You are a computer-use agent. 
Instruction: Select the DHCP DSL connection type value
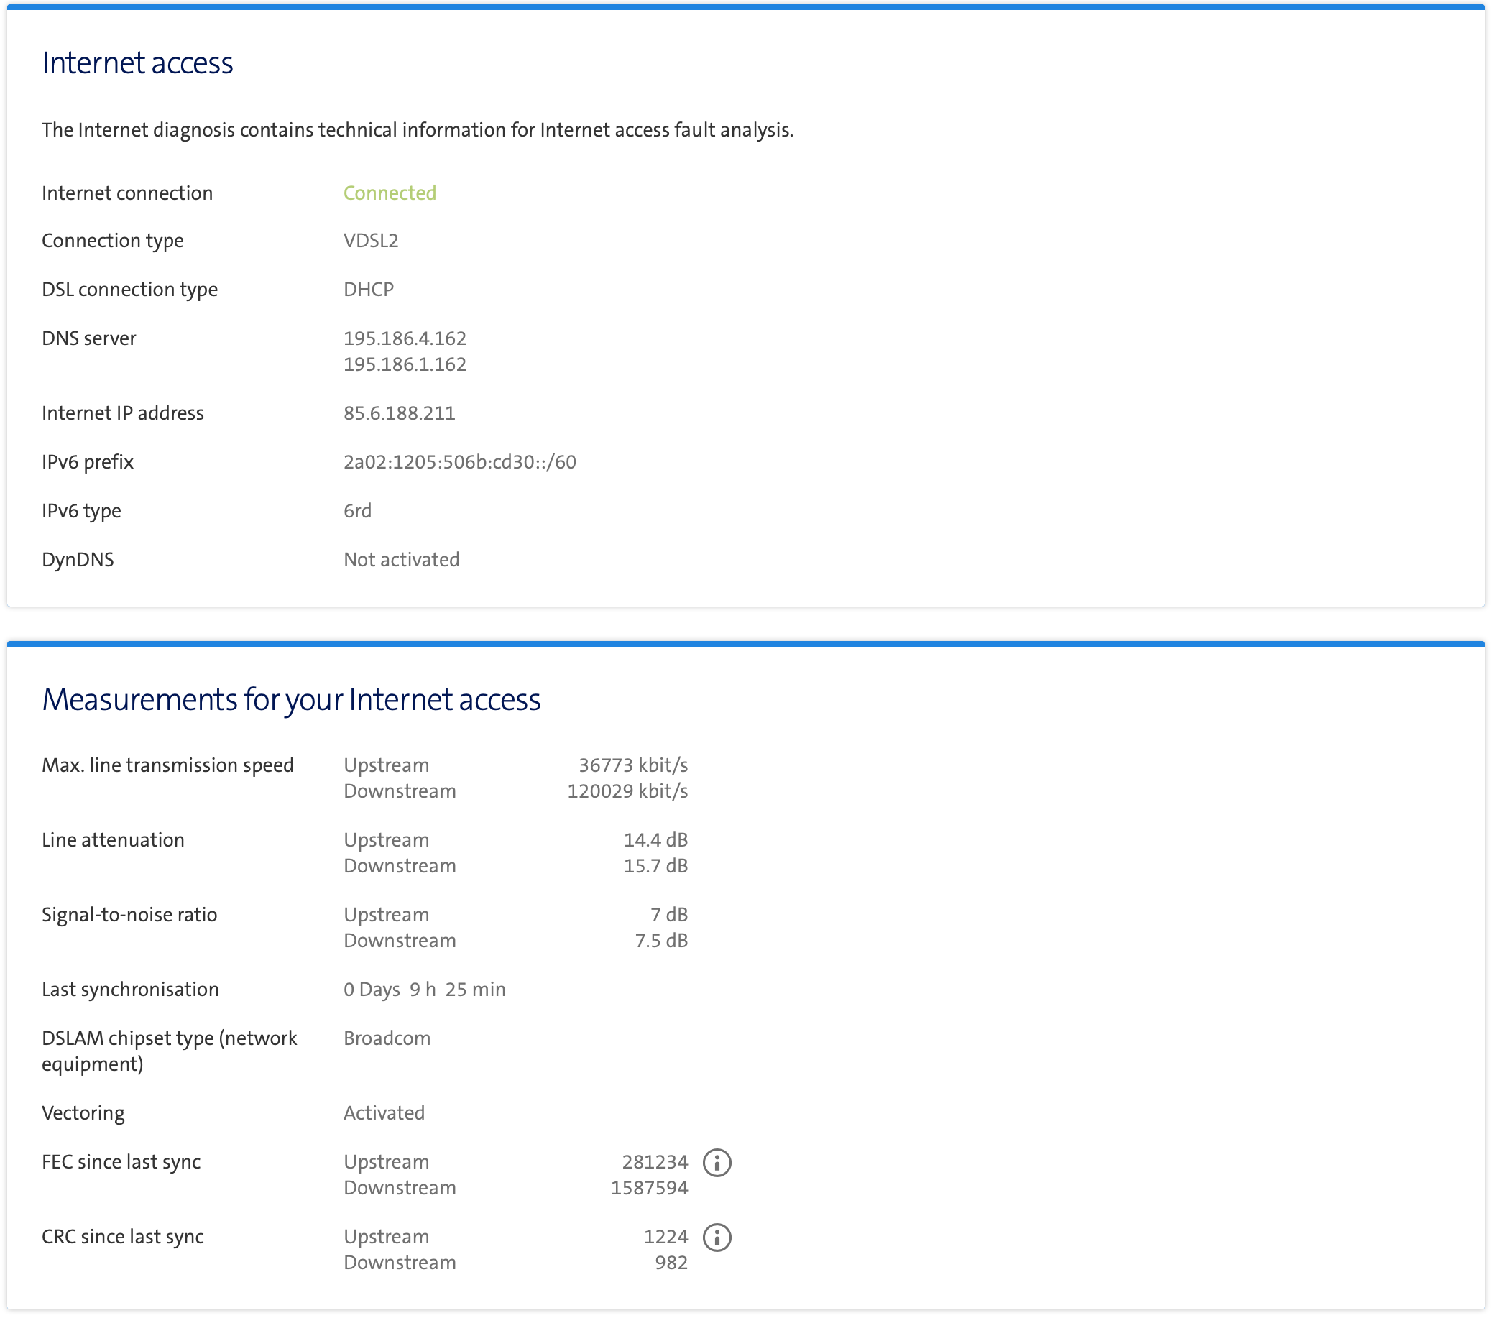pyautogui.click(x=369, y=289)
